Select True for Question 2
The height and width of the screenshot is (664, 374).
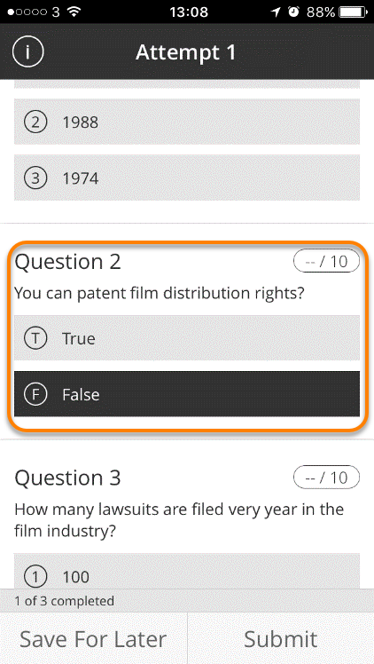(x=187, y=338)
